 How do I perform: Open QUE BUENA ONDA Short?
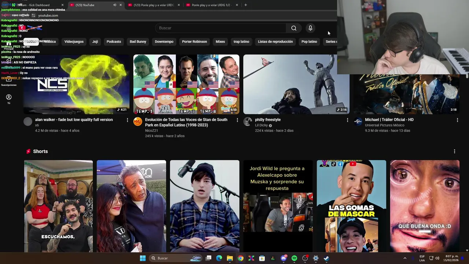coord(424,206)
